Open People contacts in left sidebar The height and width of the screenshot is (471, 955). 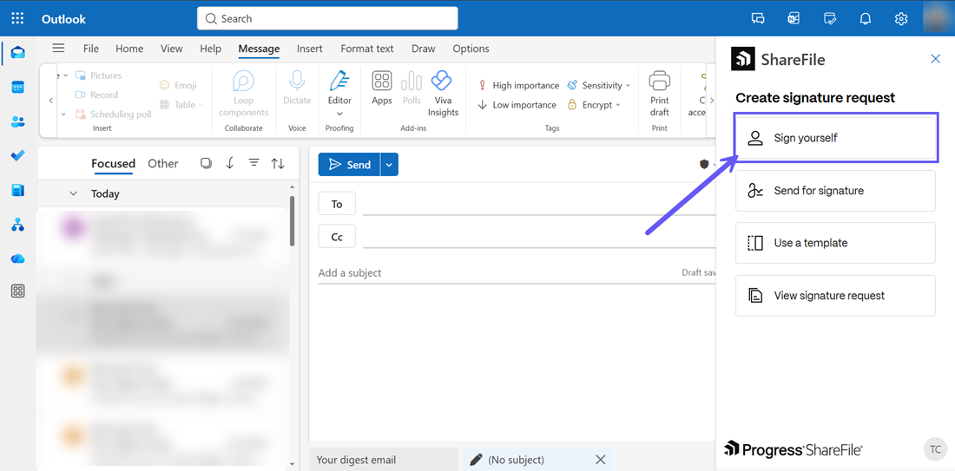[x=17, y=121]
